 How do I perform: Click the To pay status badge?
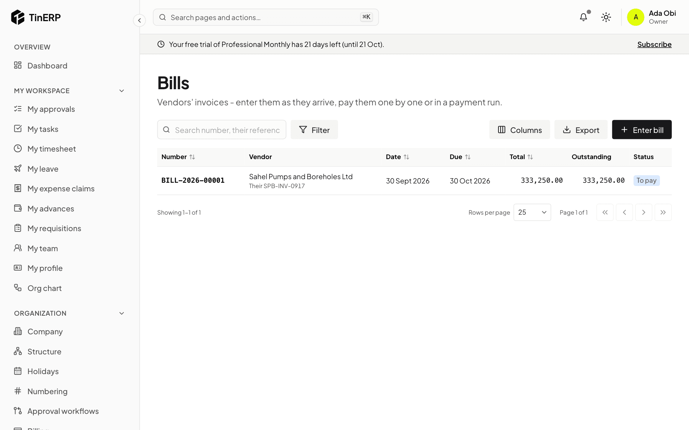click(x=646, y=181)
